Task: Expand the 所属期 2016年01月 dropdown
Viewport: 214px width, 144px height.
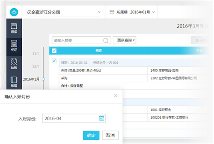Action: [153, 12]
